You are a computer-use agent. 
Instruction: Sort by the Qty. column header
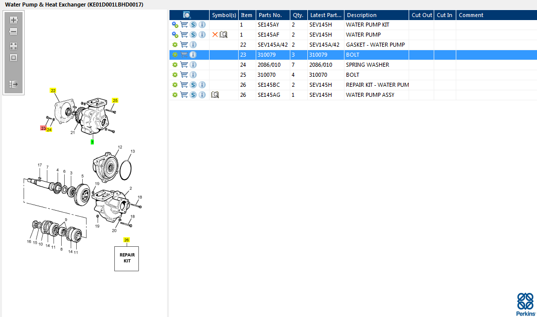click(299, 15)
